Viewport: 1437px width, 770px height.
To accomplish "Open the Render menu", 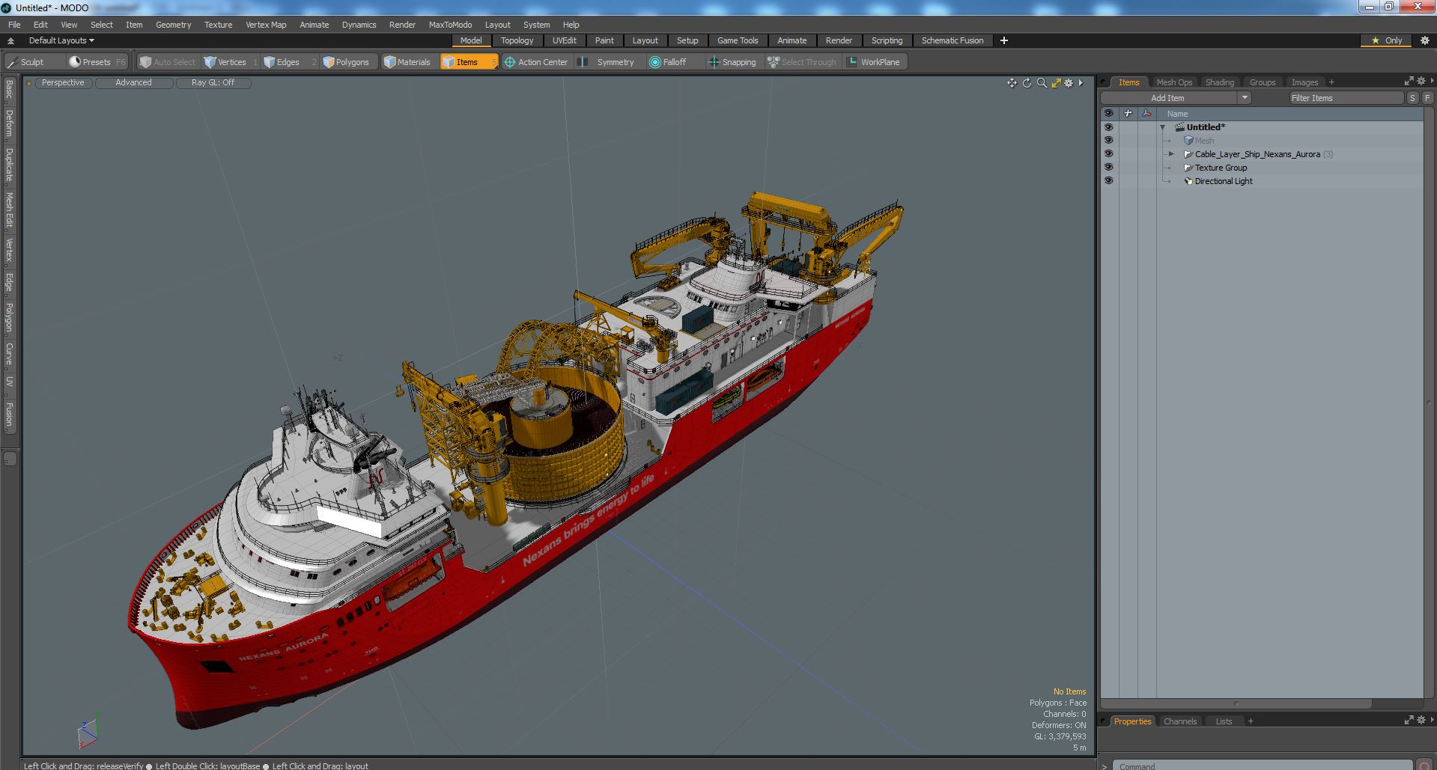I will click(402, 25).
